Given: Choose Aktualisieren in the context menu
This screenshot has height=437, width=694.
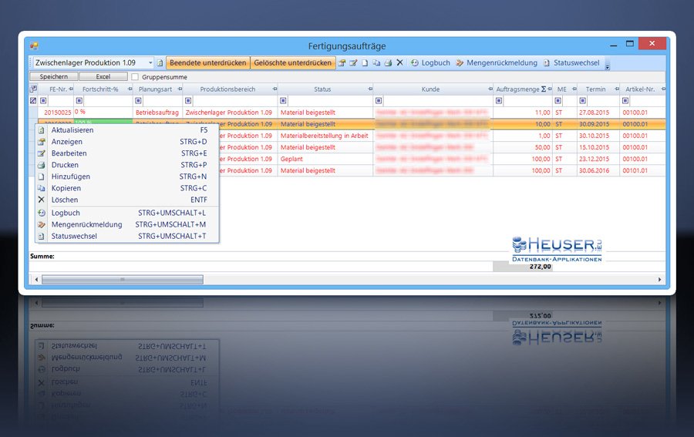Looking at the screenshot, I should pyautogui.click(x=127, y=130).
